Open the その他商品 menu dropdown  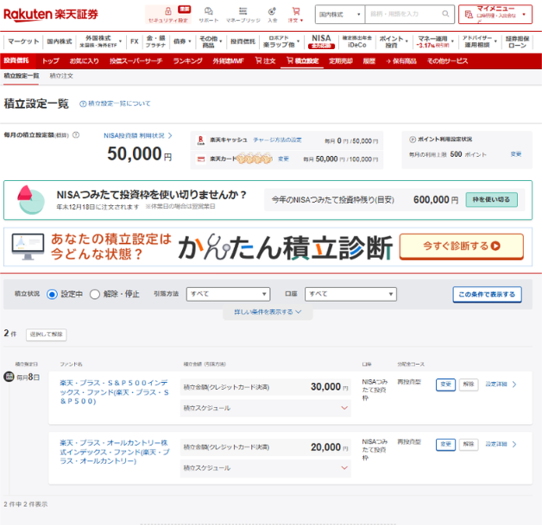[211, 41]
